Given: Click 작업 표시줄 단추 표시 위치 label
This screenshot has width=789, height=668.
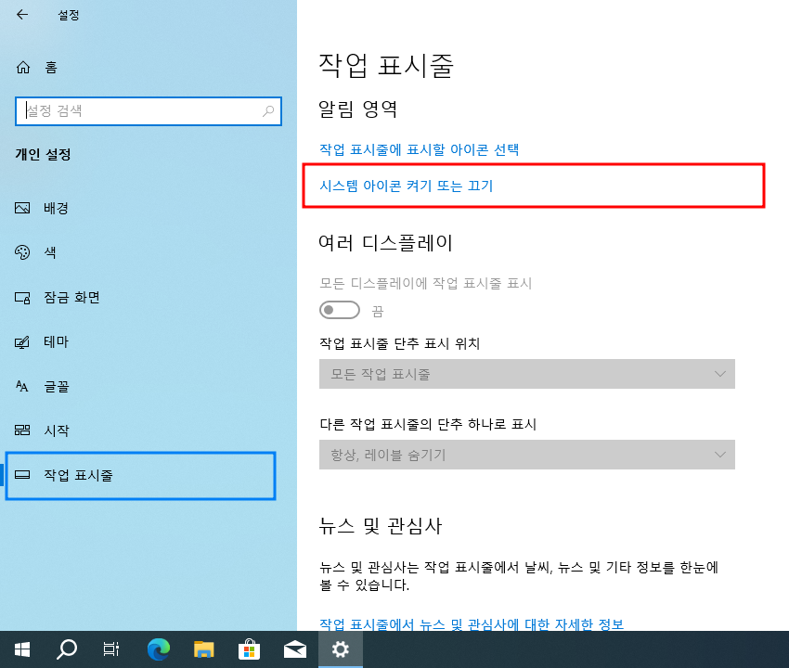Looking at the screenshot, I should coord(399,343).
